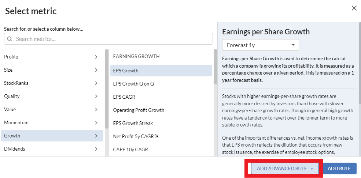Click the metrics list scrollbar
Viewport: 361px width, 178px height.
(216, 67)
